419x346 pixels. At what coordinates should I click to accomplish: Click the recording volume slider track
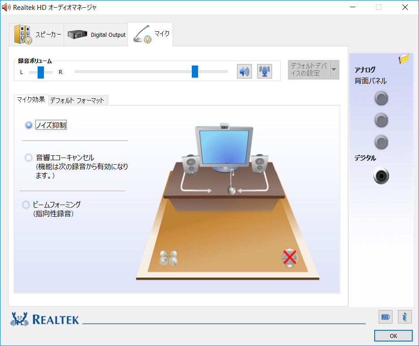151,71
